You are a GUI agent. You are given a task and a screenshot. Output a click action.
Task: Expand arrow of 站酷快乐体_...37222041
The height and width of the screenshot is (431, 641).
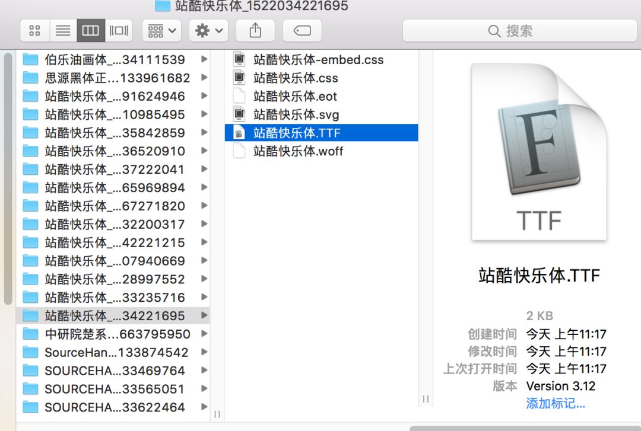[204, 169]
